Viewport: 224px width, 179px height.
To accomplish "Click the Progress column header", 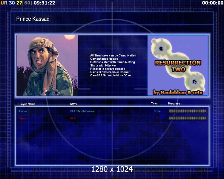I will tap(174, 104).
